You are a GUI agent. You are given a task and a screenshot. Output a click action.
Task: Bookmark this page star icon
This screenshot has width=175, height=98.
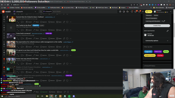click(137, 5)
